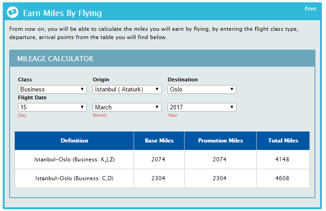Click the 2304 base miles cell
The width and height of the screenshot is (326, 211).
[x=159, y=178]
